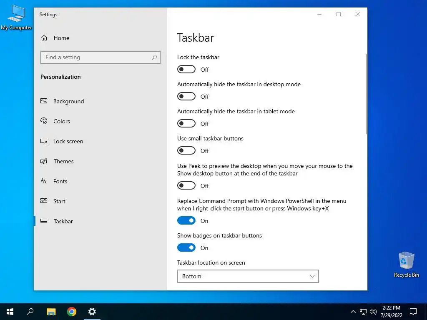Maximize the Settings window
The height and width of the screenshot is (320, 427).
click(x=339, y=14)
